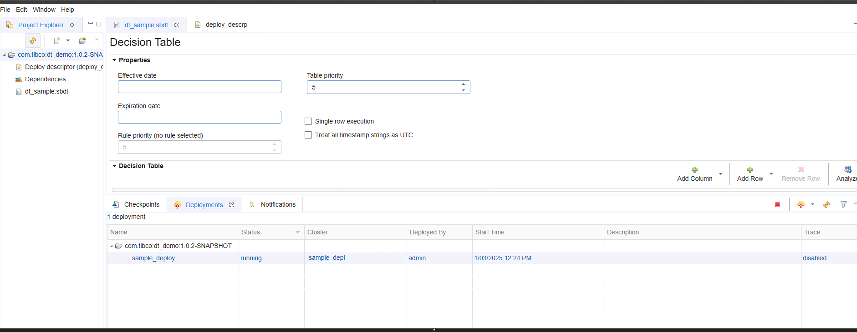This screenshot has width=857, height=332.
Task: Open the Add Row dropdown arrow
Action: click(771, 174)
